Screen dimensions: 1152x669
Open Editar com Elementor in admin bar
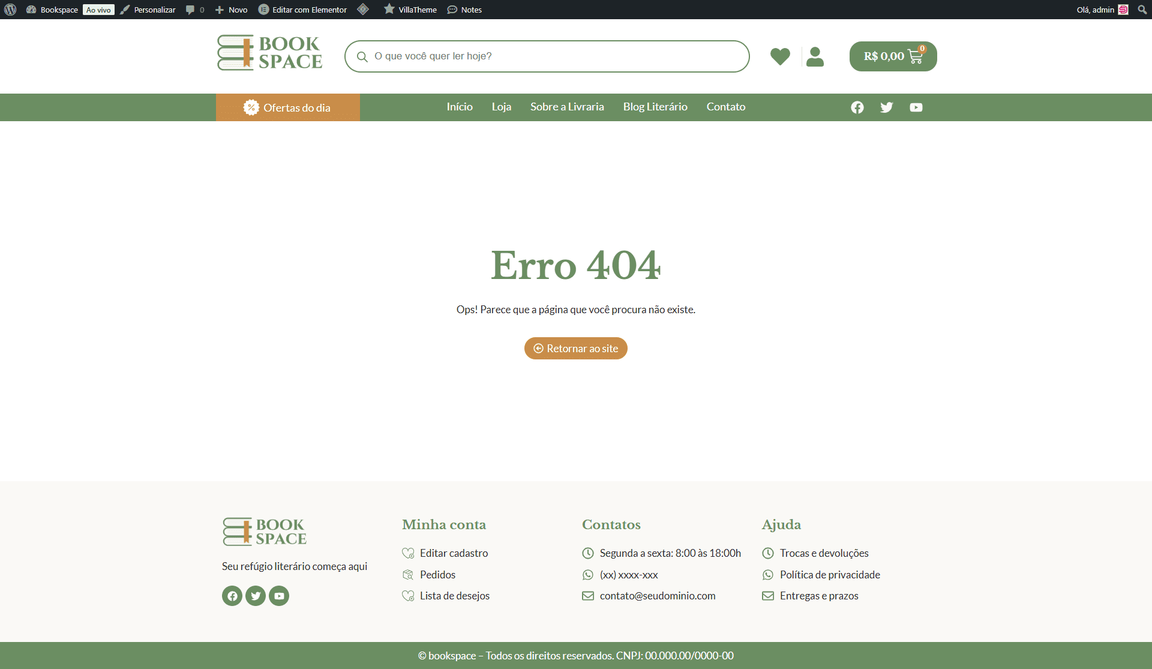(x=303, y=10)
